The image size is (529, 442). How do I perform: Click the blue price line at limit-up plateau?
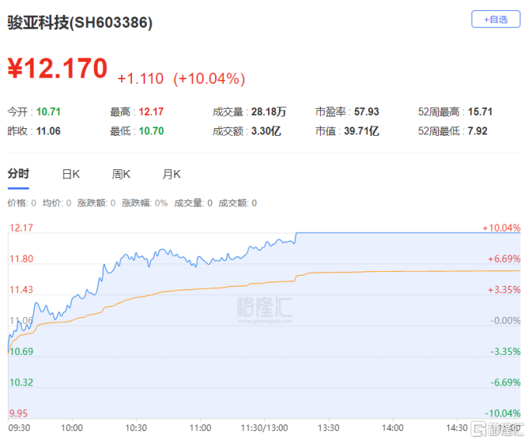[x=409, y=233]
